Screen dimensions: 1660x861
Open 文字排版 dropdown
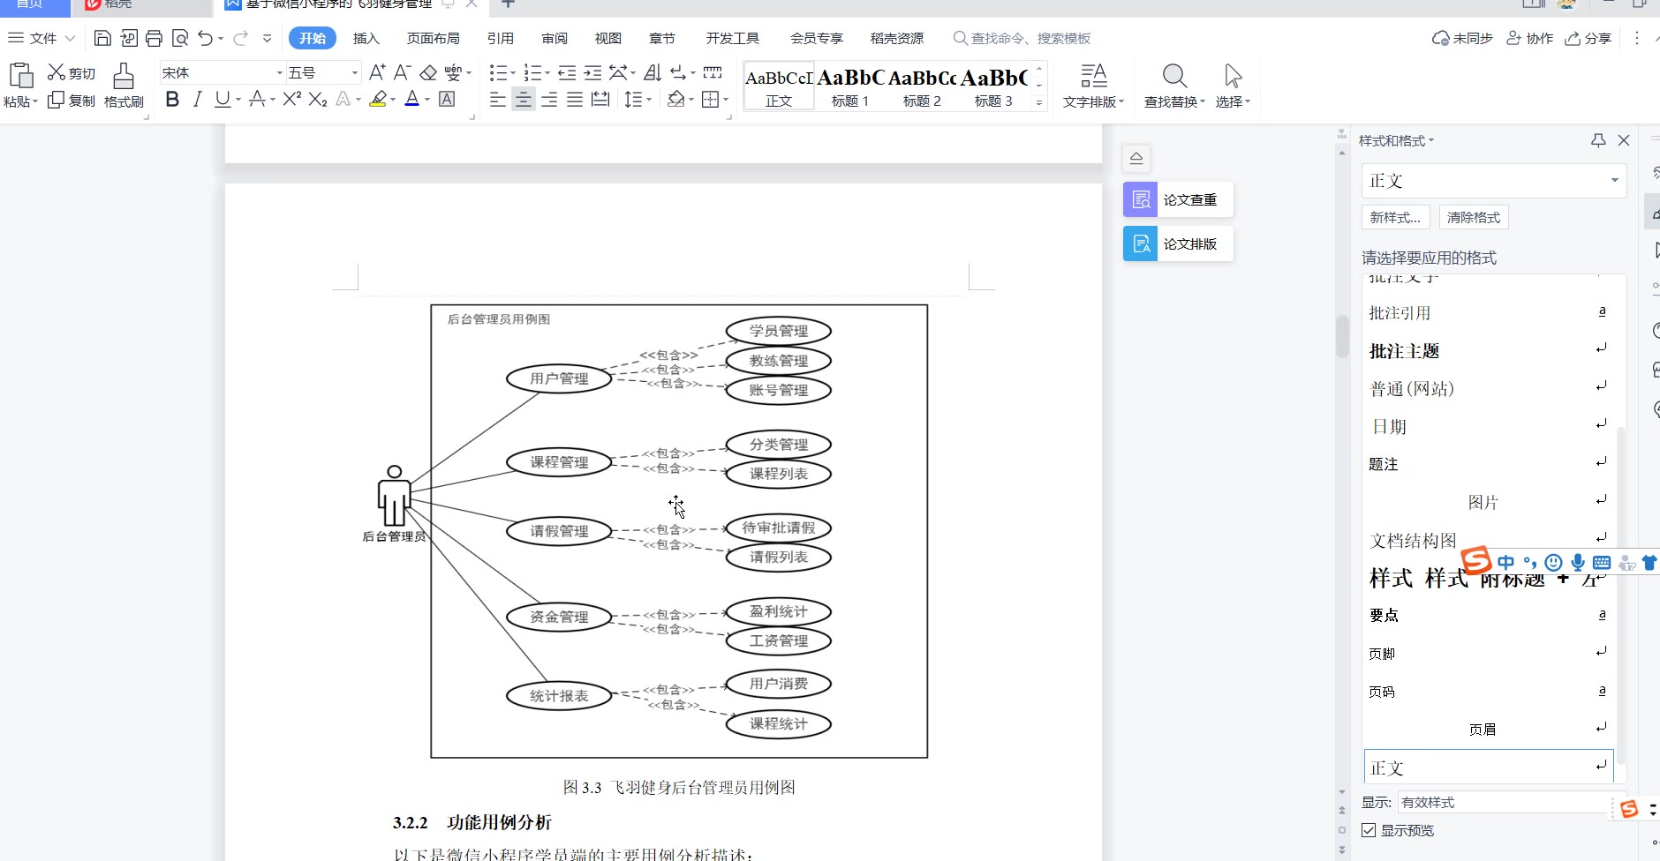(1093, 86)
